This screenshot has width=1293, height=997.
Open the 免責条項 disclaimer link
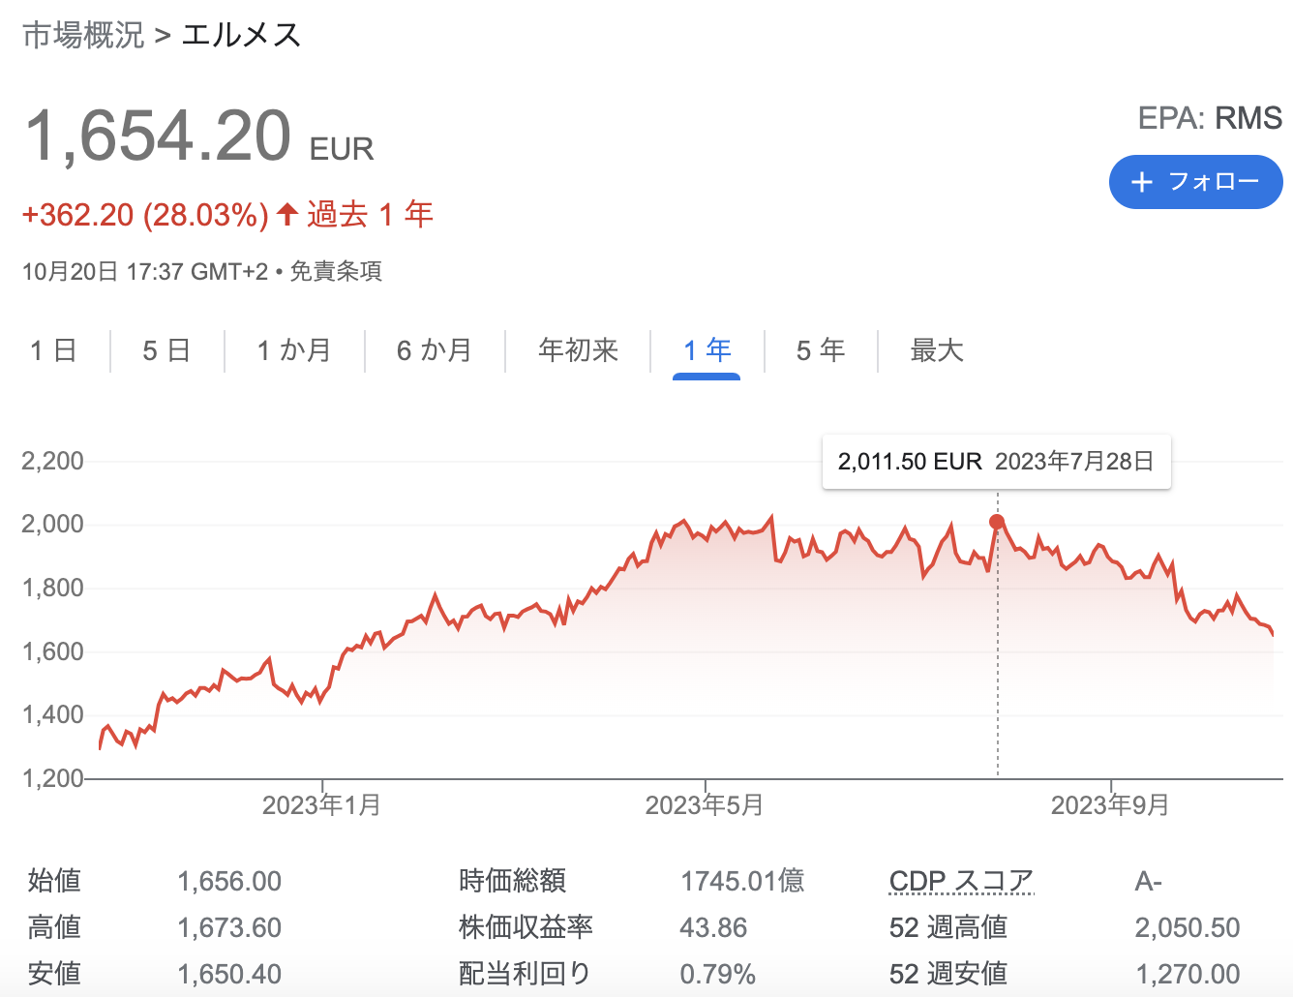(x=336, y=271)
